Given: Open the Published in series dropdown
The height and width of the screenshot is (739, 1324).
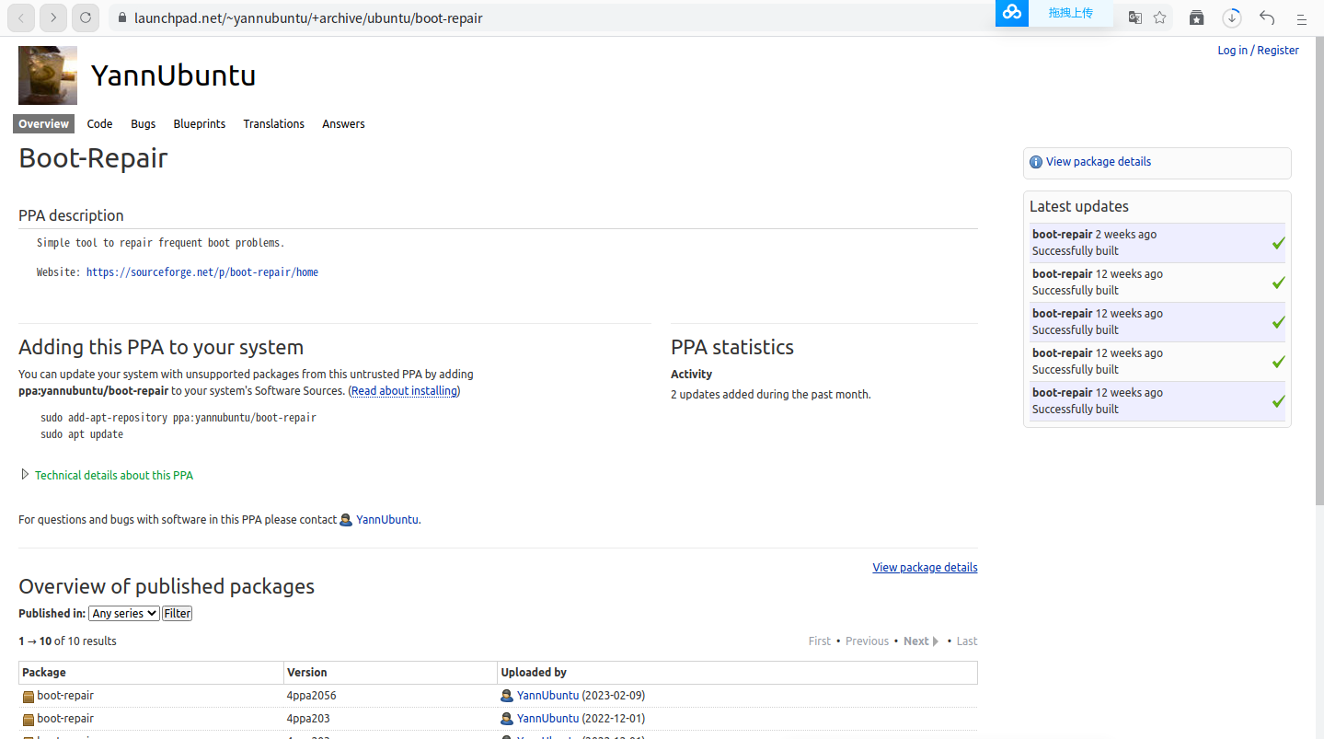Looking at the screenshot, I should coord(124,614).
